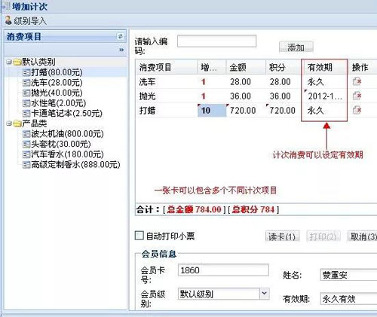Viewport: 377px width, 317px height.
Task: Click the item icon beside 卡通笔记本(2.50元)
Action: [26, 114]
